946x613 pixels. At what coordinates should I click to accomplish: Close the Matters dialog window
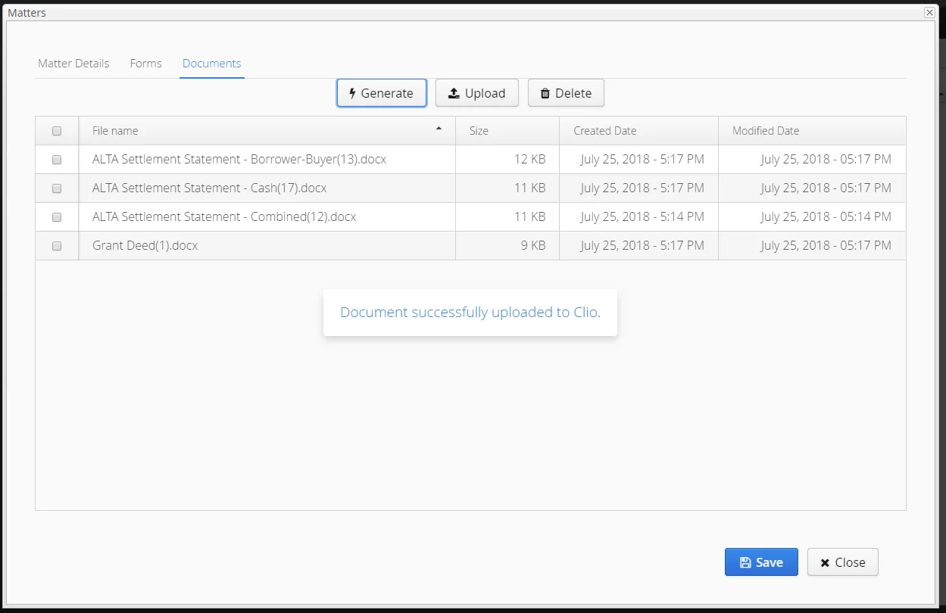pyautogui.click(x=929, y=12)
